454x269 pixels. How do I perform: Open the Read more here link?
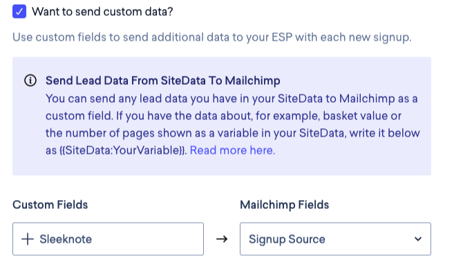(x=232, y=150)
